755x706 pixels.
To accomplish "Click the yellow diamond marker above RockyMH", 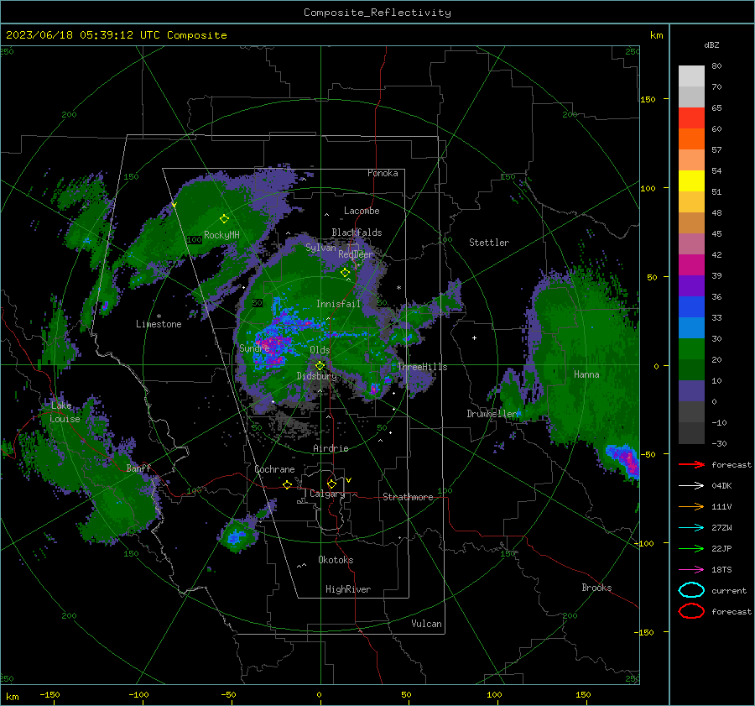I will [x=224, y=219].
